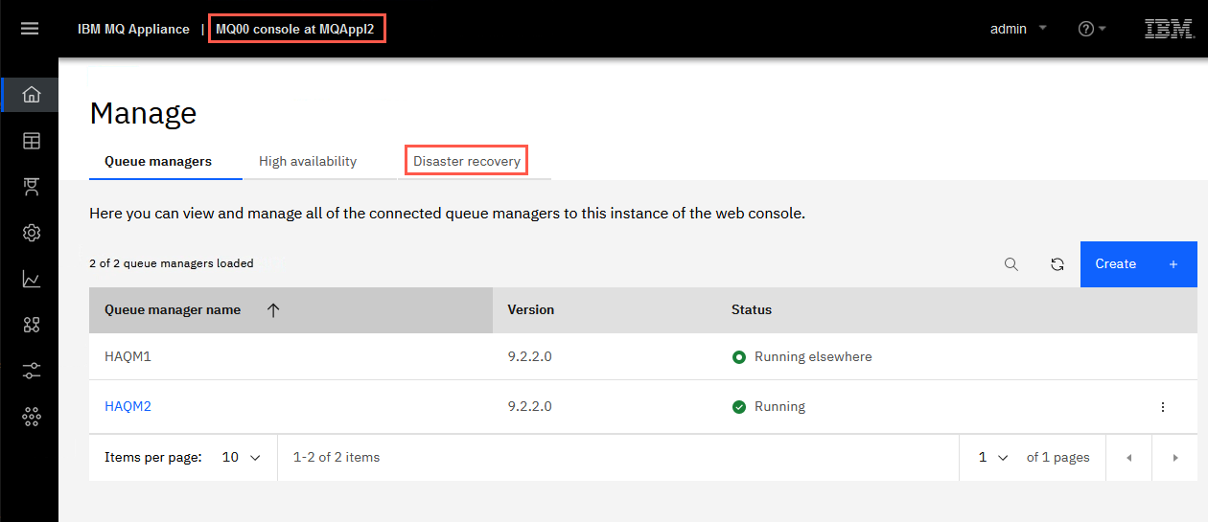Go to next page arrow
Viewport: 1208px width, 522px height.
[1175, 458]
